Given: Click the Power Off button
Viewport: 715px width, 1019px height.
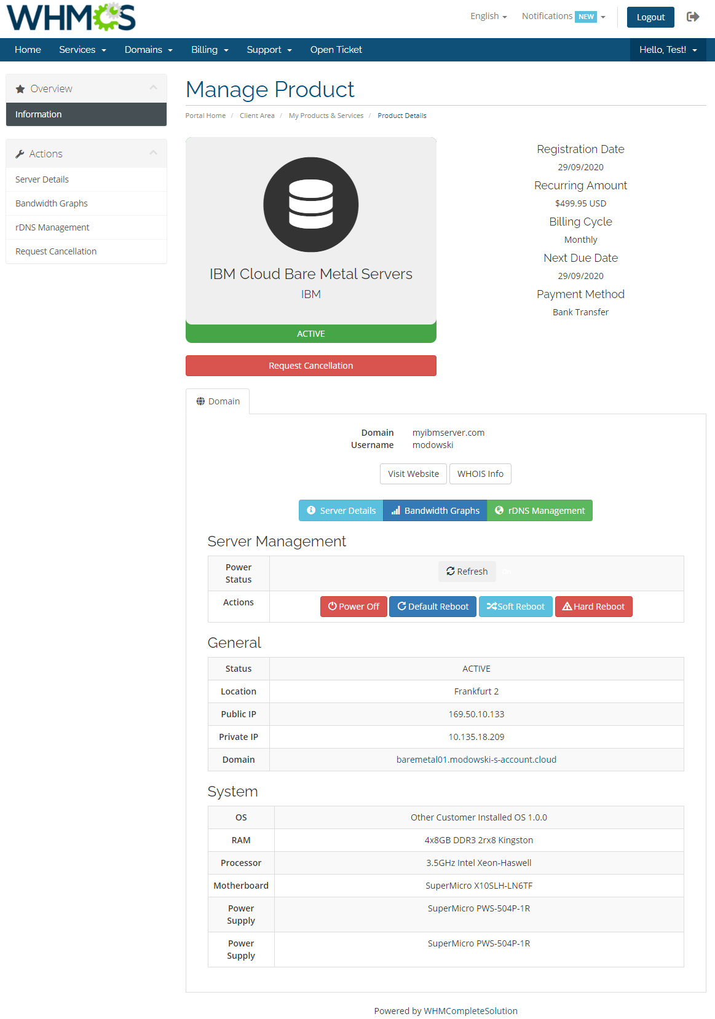Looking at the screenshot, I should (354, 607).
